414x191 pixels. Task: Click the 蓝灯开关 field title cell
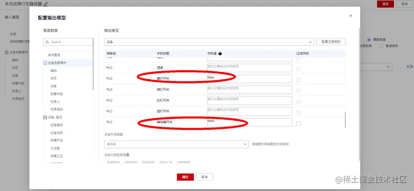[x=163, y=111]
